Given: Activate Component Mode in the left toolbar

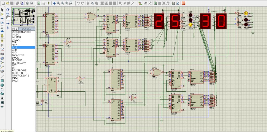Looking at the screenshot, I should (x=2, y=14).
